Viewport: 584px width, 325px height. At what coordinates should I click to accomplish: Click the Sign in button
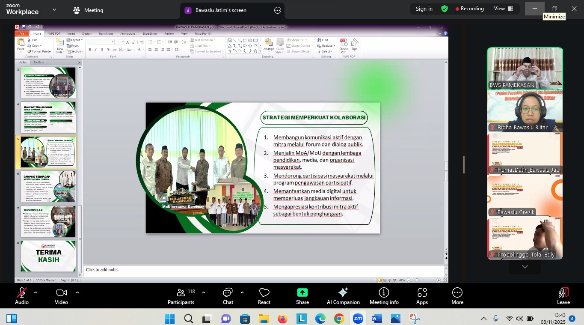[424, 9]
